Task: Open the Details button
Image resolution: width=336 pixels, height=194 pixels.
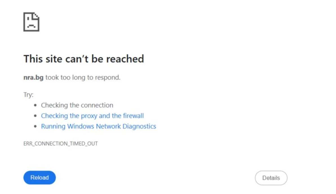Action: coord(271,178)
